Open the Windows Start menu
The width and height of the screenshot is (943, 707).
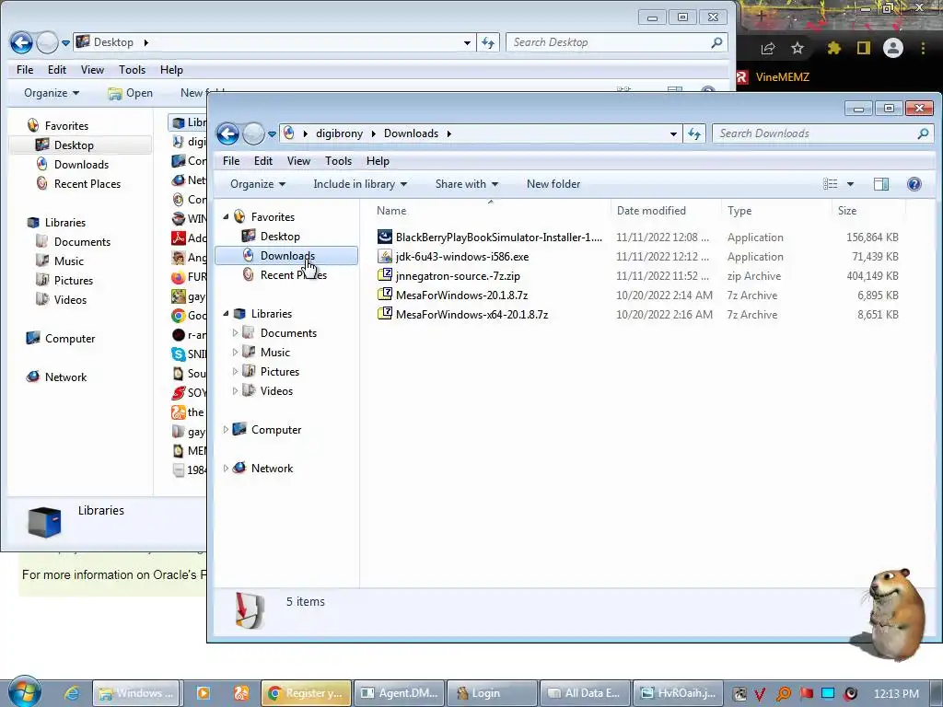[24, 692]
